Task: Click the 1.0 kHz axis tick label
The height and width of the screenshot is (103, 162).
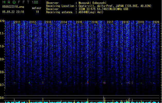Action: (2, 46)
